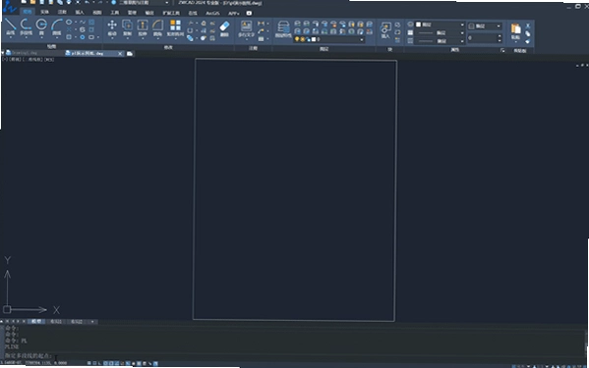
Task: Switch to the Model layout tab
Action: point(36,322)
